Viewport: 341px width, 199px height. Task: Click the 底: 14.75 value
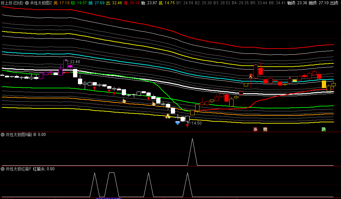click(x=167, y=3)
